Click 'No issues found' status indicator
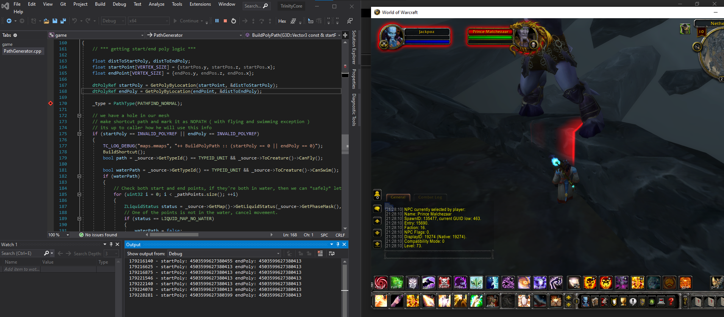 (x=98, y=235)
